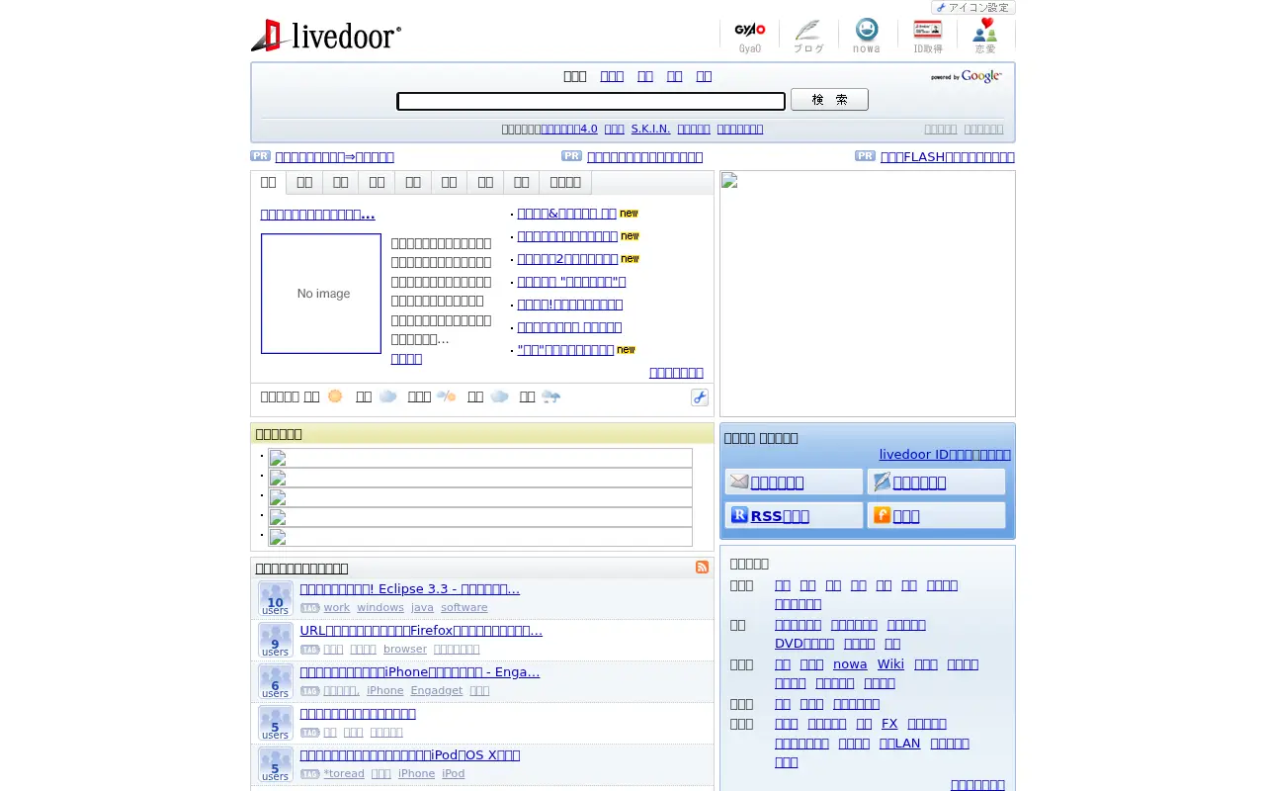This screenshot has width=1265, height=791.
Task: Open the No image thumbnail
Action: point(321,294)
